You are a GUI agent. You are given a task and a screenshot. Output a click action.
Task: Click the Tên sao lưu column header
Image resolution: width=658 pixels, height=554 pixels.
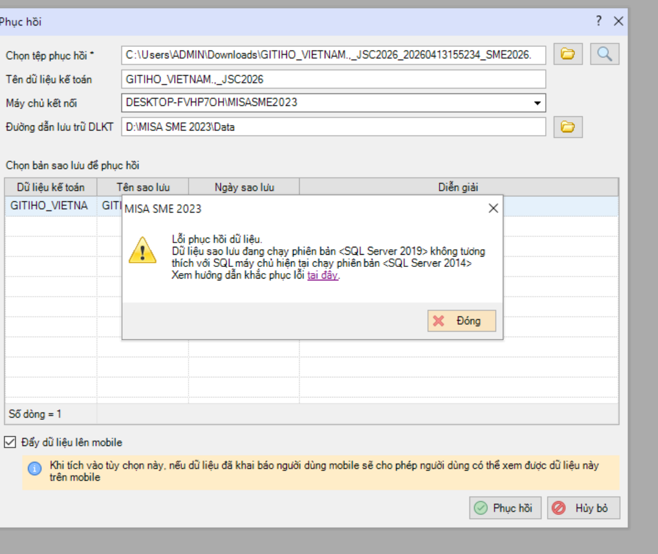(x=143, y=187)
